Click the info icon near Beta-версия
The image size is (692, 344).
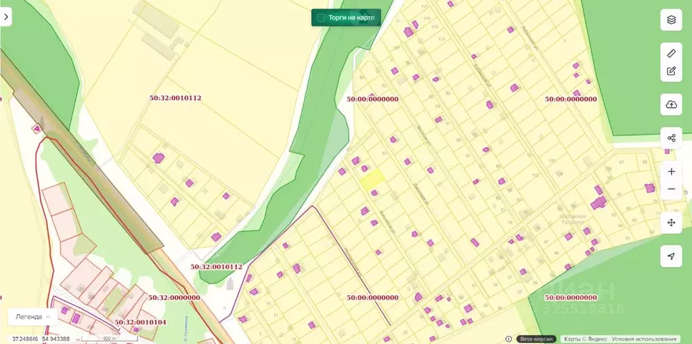click(x=509, y=339)
